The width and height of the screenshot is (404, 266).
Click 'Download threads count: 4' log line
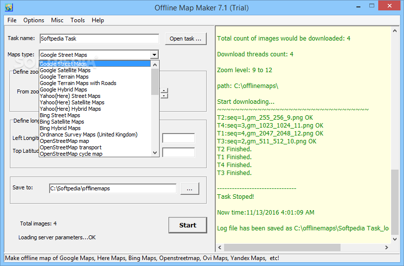pyautogui.click(x=255, y=54)
